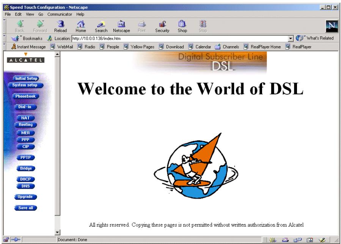Click the sidebar vertical scrollbar thumb

click(57, 136)
